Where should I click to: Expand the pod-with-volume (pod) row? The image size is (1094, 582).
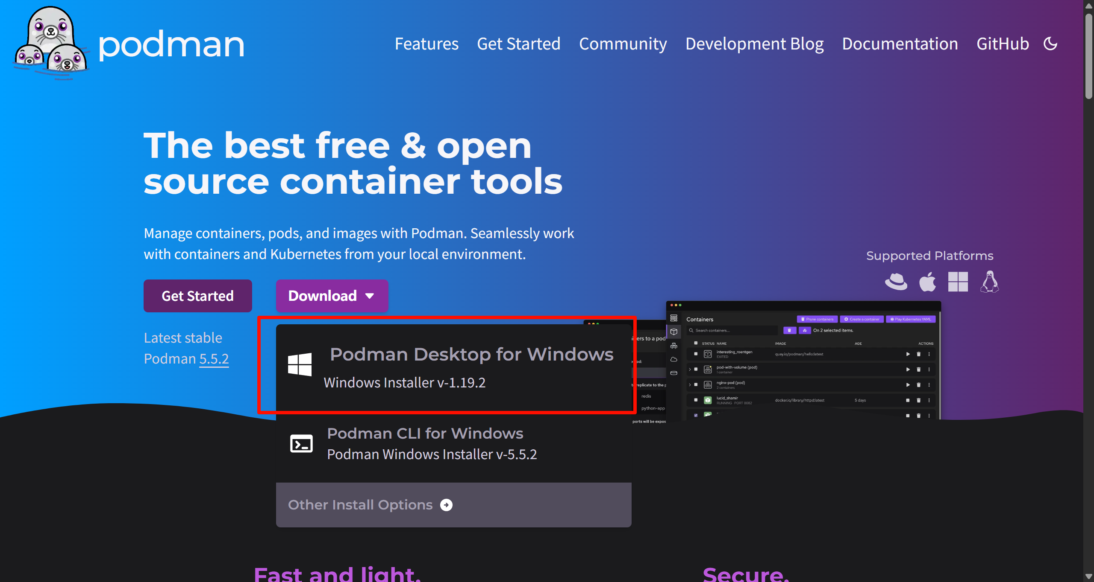pos(690,369)
